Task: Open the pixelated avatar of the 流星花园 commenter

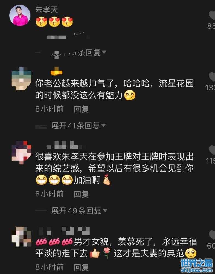Action: (x=21, y=78)
